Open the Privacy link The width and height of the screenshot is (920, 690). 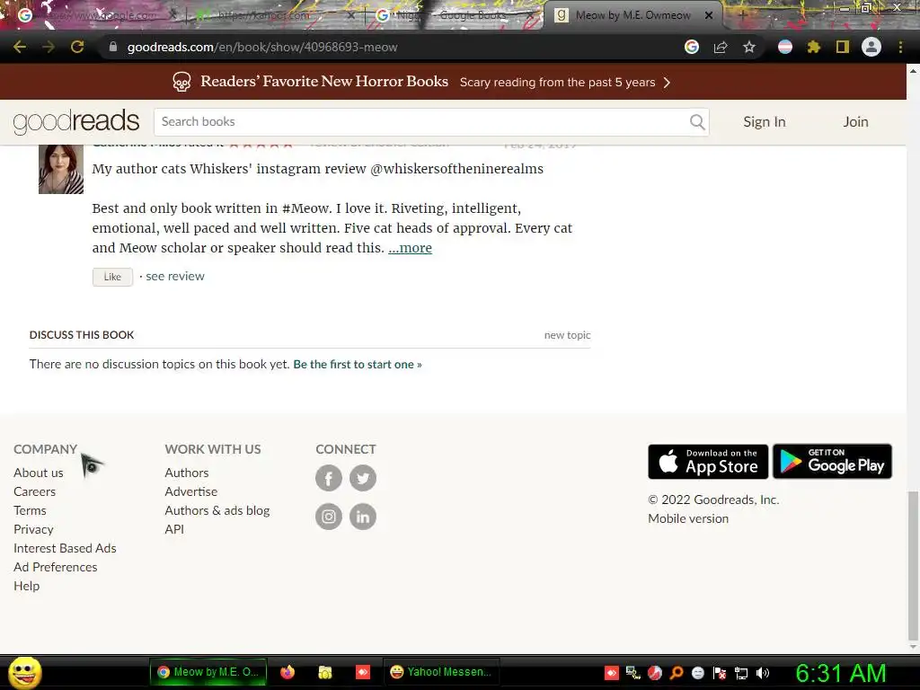tap(33, 529)
